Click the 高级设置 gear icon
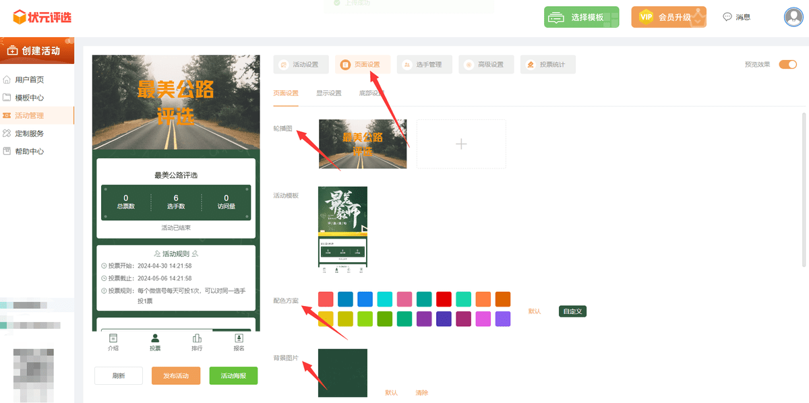This screenshot has width=809, height=403. 469,64
